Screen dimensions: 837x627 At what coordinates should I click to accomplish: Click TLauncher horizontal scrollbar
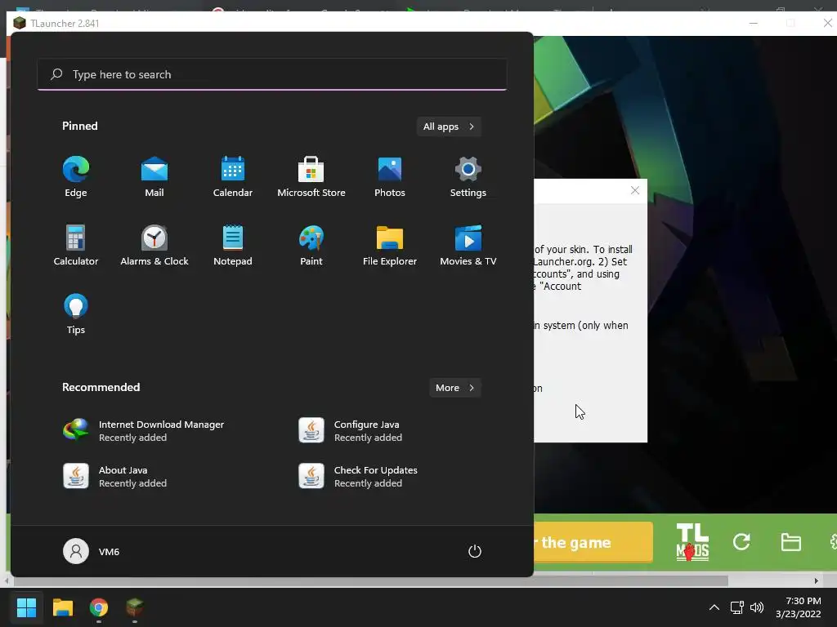(369, 580)
